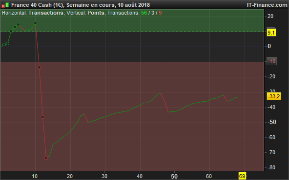Click the title text 'France 40 Cash (1€)'
Screen dimensions: 289x180
38,5
